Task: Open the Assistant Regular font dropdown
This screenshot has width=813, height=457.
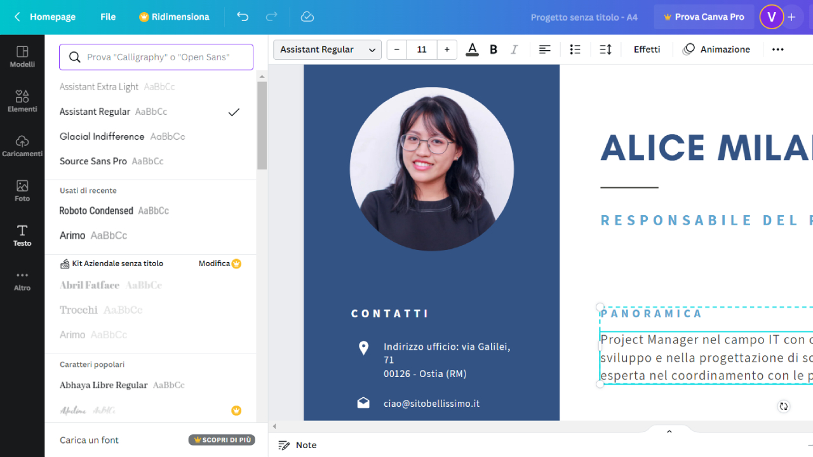Action: 327,50
